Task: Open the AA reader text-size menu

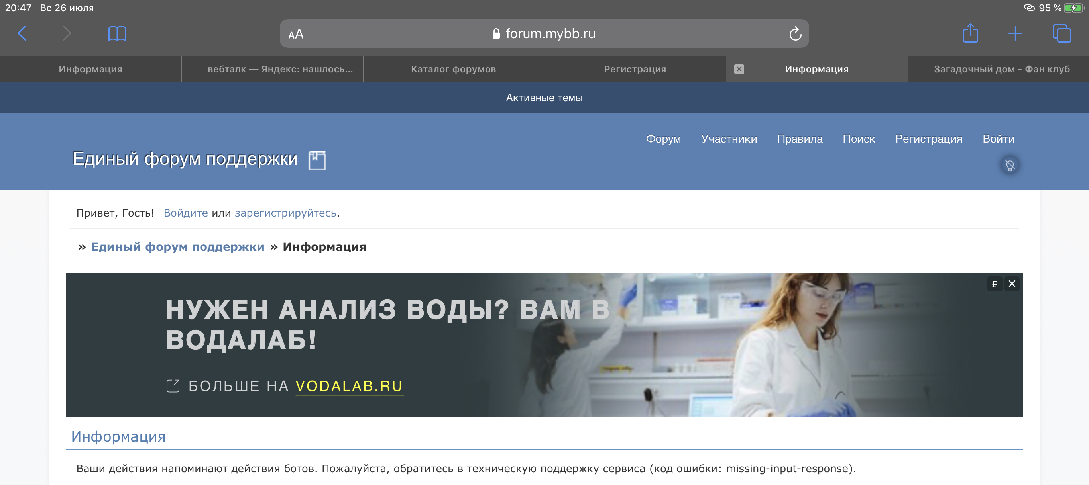Action: coord(296,34)
